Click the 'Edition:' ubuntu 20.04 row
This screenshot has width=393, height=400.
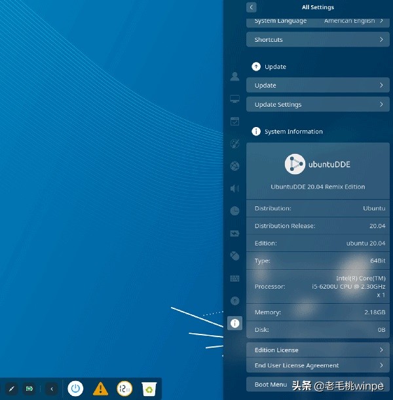(x=318, y=243)
